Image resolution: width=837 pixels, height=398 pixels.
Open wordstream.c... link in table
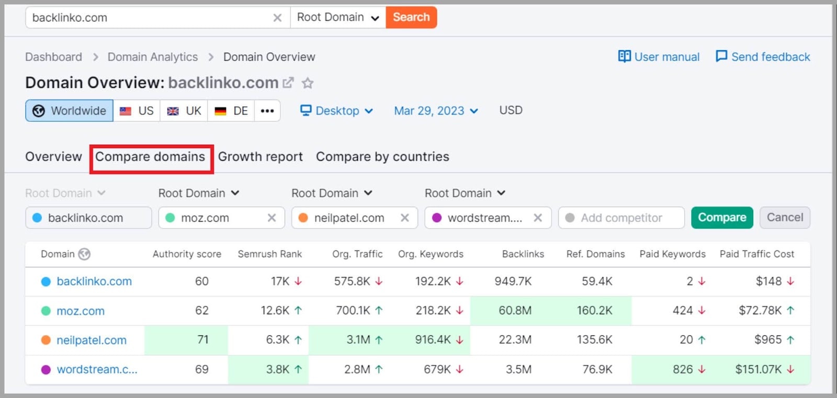click(97, 369)
